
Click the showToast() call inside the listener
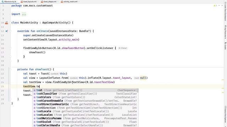[x=37, y=53]
